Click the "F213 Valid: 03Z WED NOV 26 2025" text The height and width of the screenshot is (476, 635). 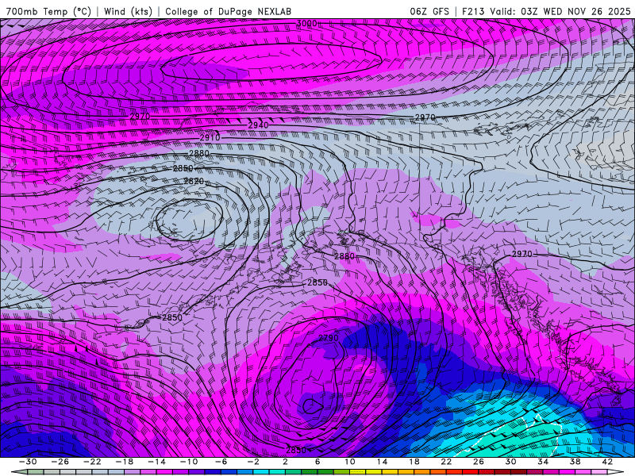tap(546, 11)
